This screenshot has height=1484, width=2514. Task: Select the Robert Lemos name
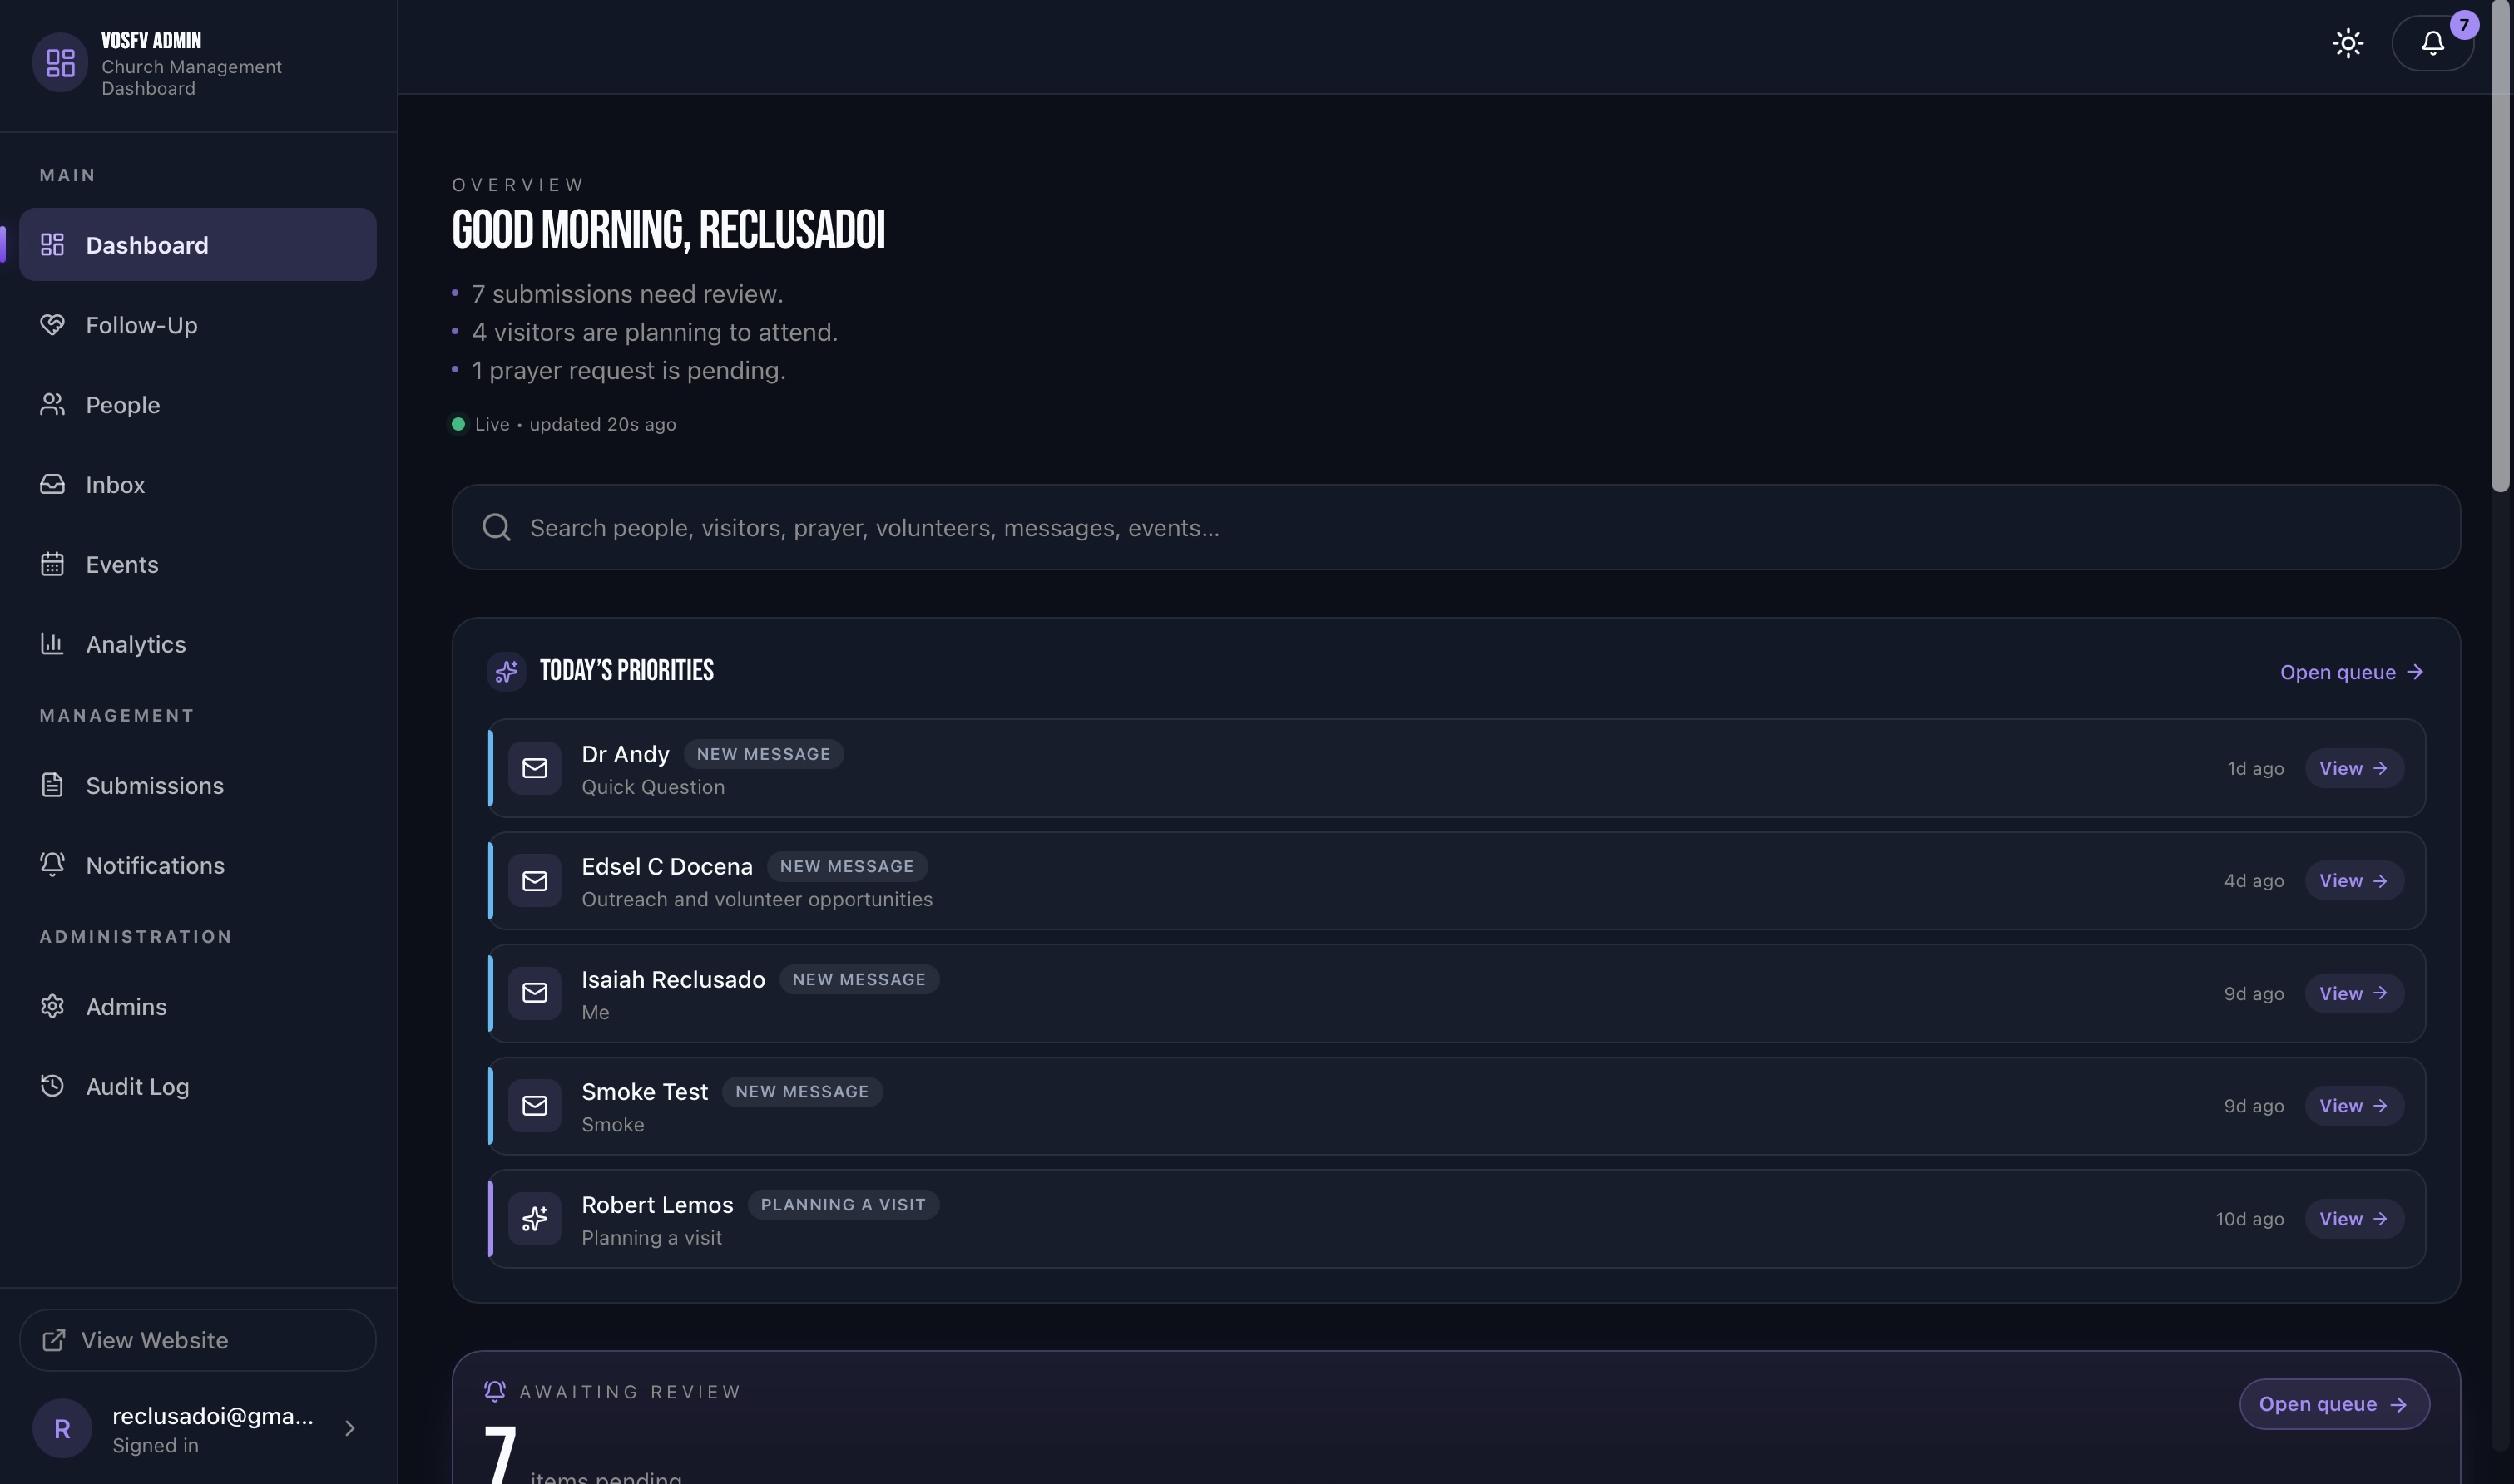click(x=657, y=1205)
